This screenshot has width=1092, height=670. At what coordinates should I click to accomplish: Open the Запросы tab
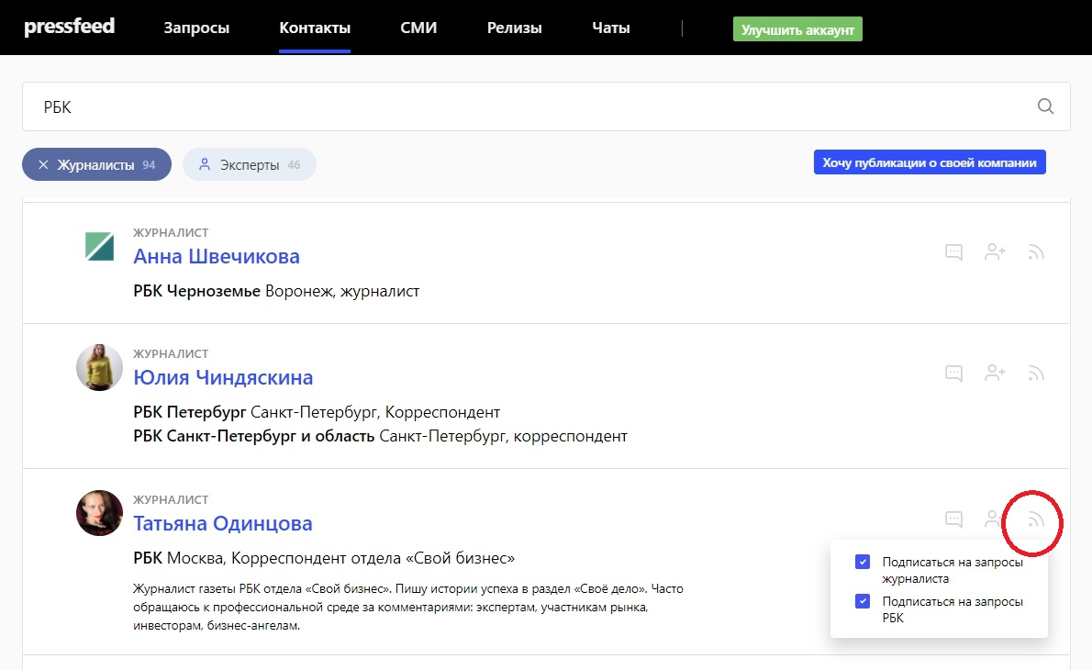196,28
